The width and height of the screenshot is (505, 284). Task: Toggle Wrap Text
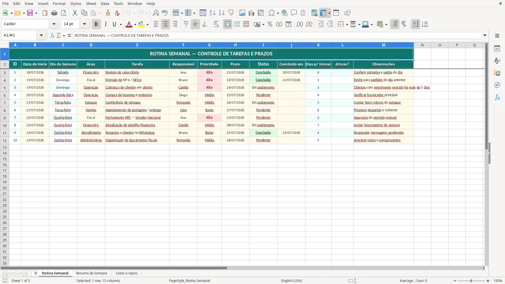[216, 24]
